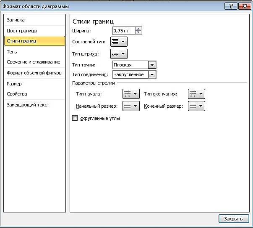The image size is (253, 228).
Task: Increase width with the spinner up arrow
Action: coord(138,29)
